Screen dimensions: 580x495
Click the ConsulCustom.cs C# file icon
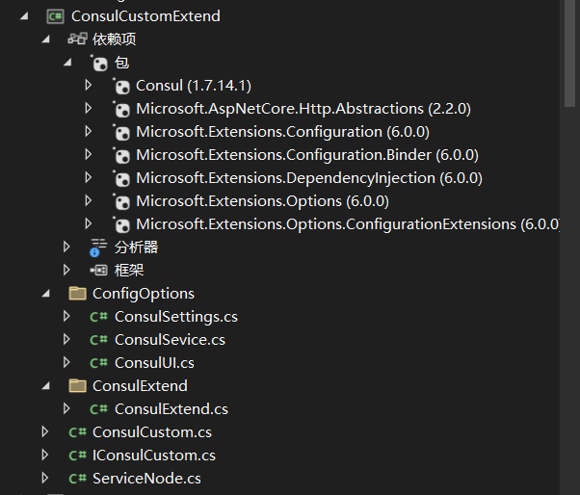pyautogui.click(x=78, y=432)
